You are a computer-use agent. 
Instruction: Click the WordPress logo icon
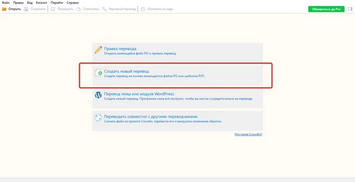point(98,95)
